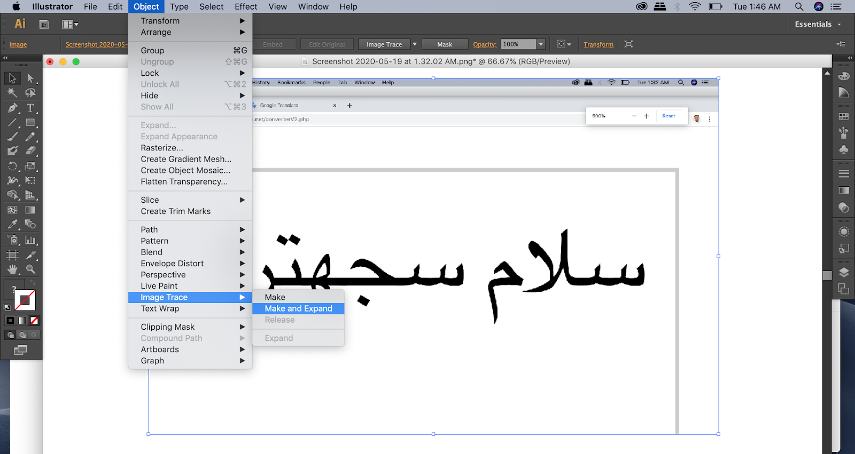Select the Free Transform tool
The width and height of the screenshot is (855, 454).
pos(30,180)
